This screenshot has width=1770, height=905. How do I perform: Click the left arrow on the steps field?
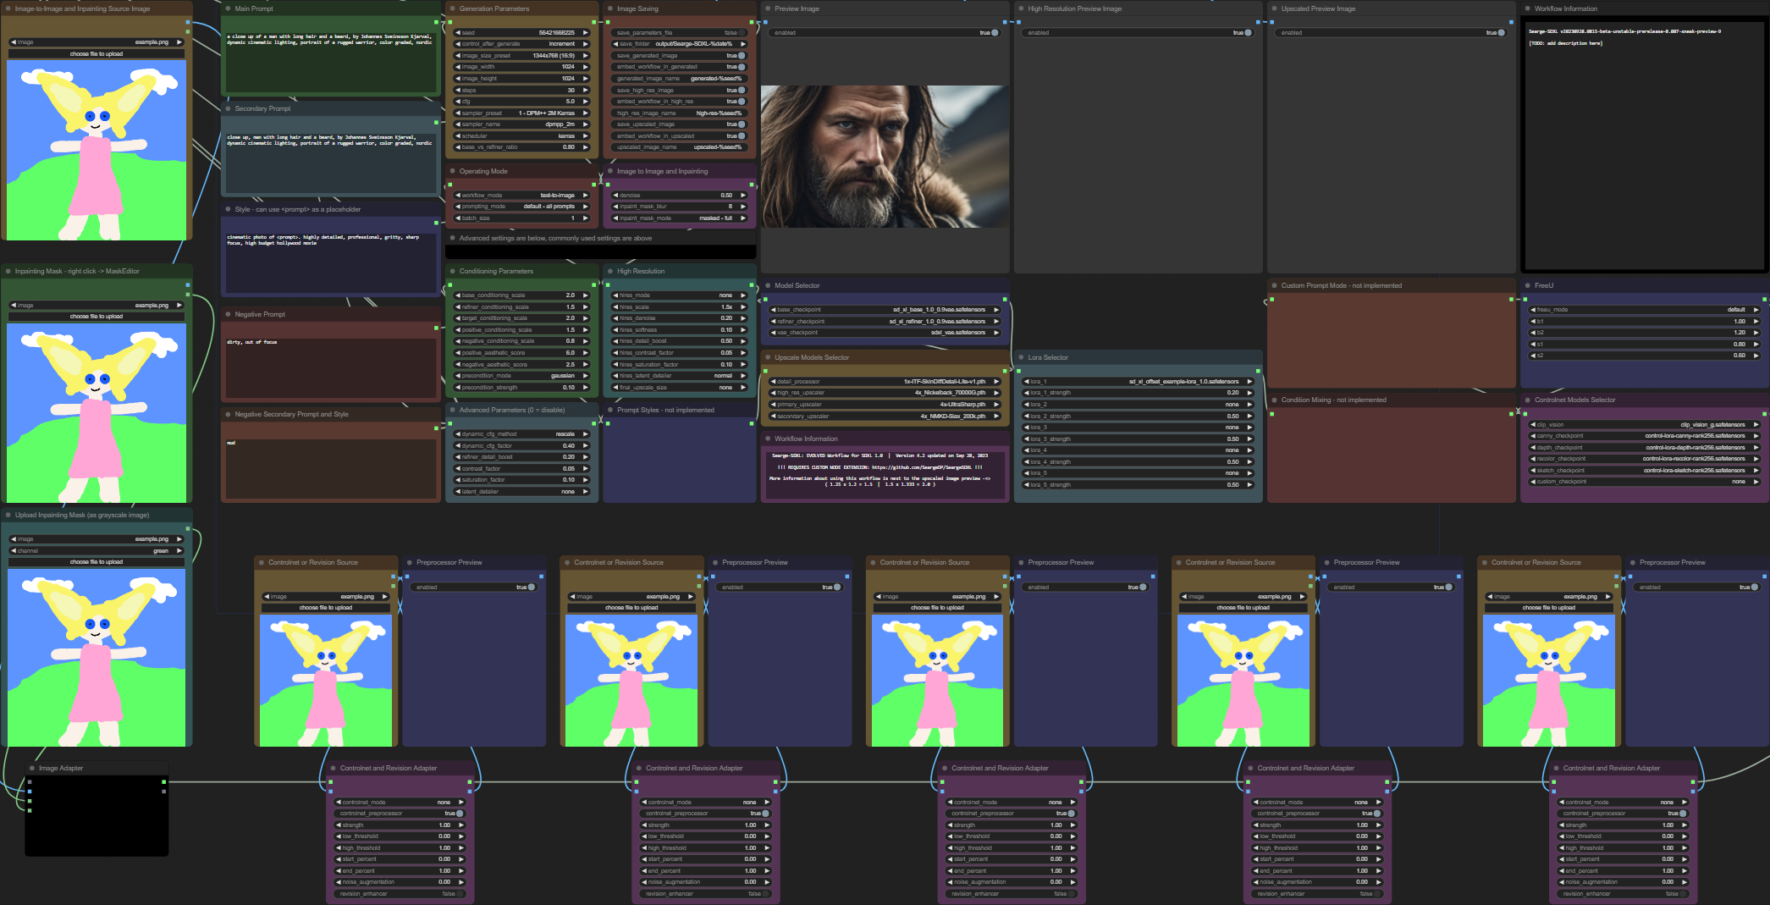coord(458,90)
